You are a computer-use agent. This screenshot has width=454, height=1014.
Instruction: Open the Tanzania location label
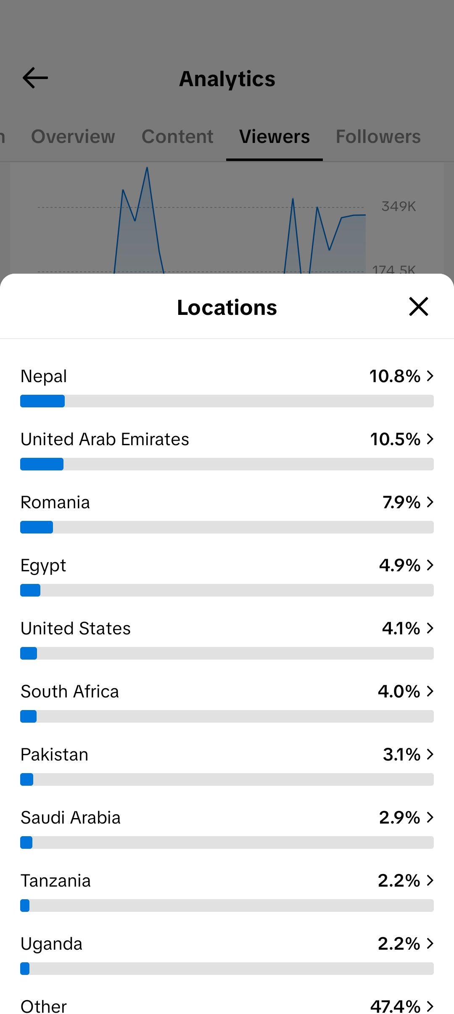[56, 881]
